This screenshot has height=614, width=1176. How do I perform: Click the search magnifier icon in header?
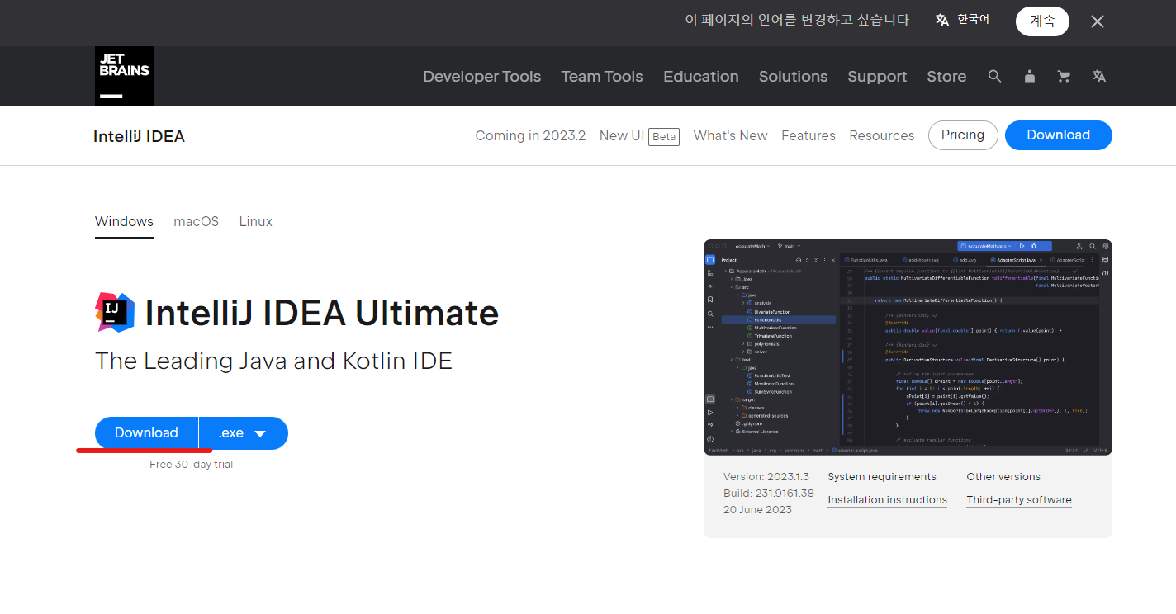coord(994,76)
